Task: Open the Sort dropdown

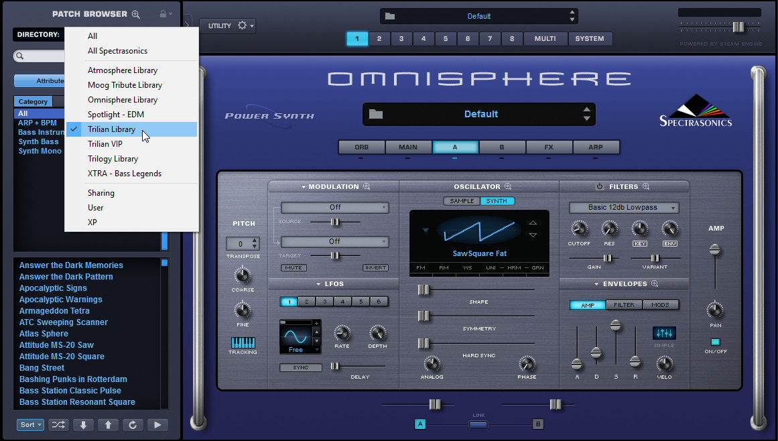Action: 30,425
